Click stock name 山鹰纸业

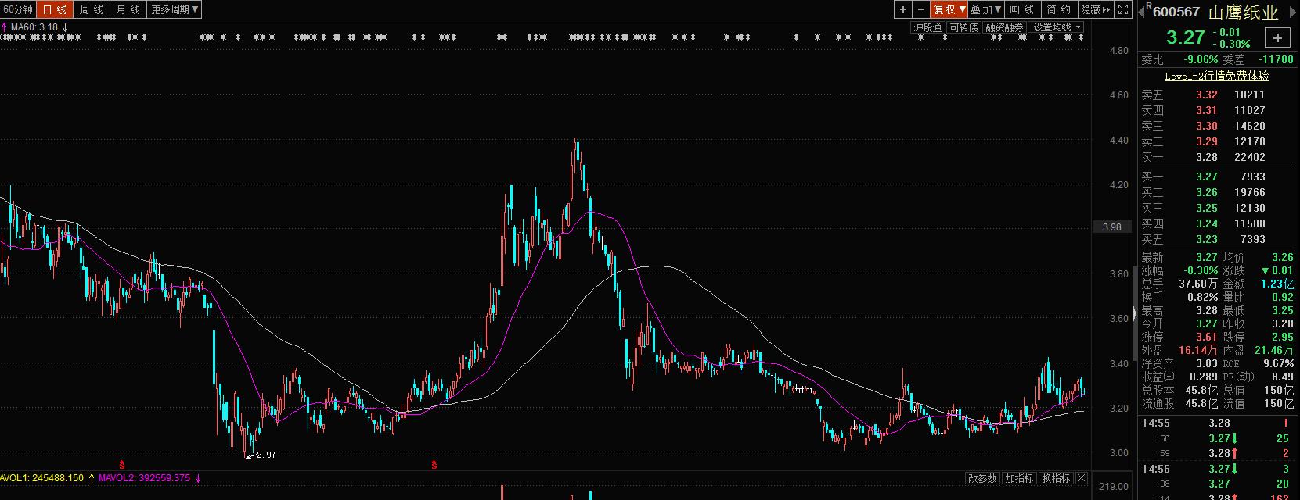tap(1244, 12)
